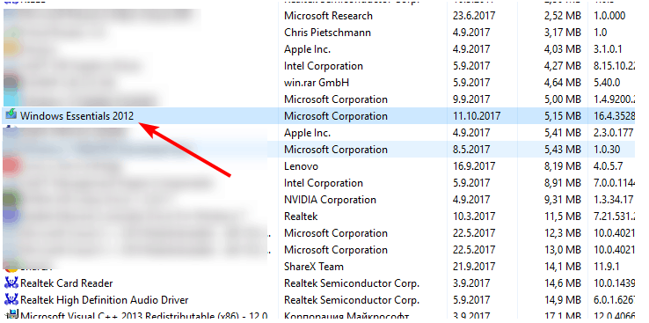Click Microsoft Corporation in the 5,00 MB row
This screenshot has width=649, height=323.
pos(336,99)
